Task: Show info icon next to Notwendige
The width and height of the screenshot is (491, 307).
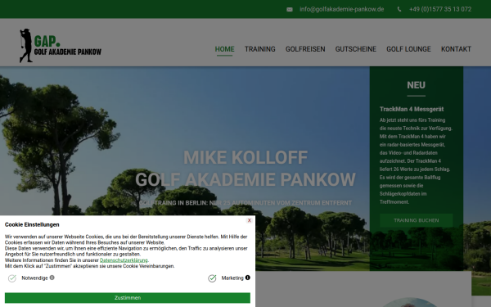Action: pyautogui.click(x=52, y=278)
